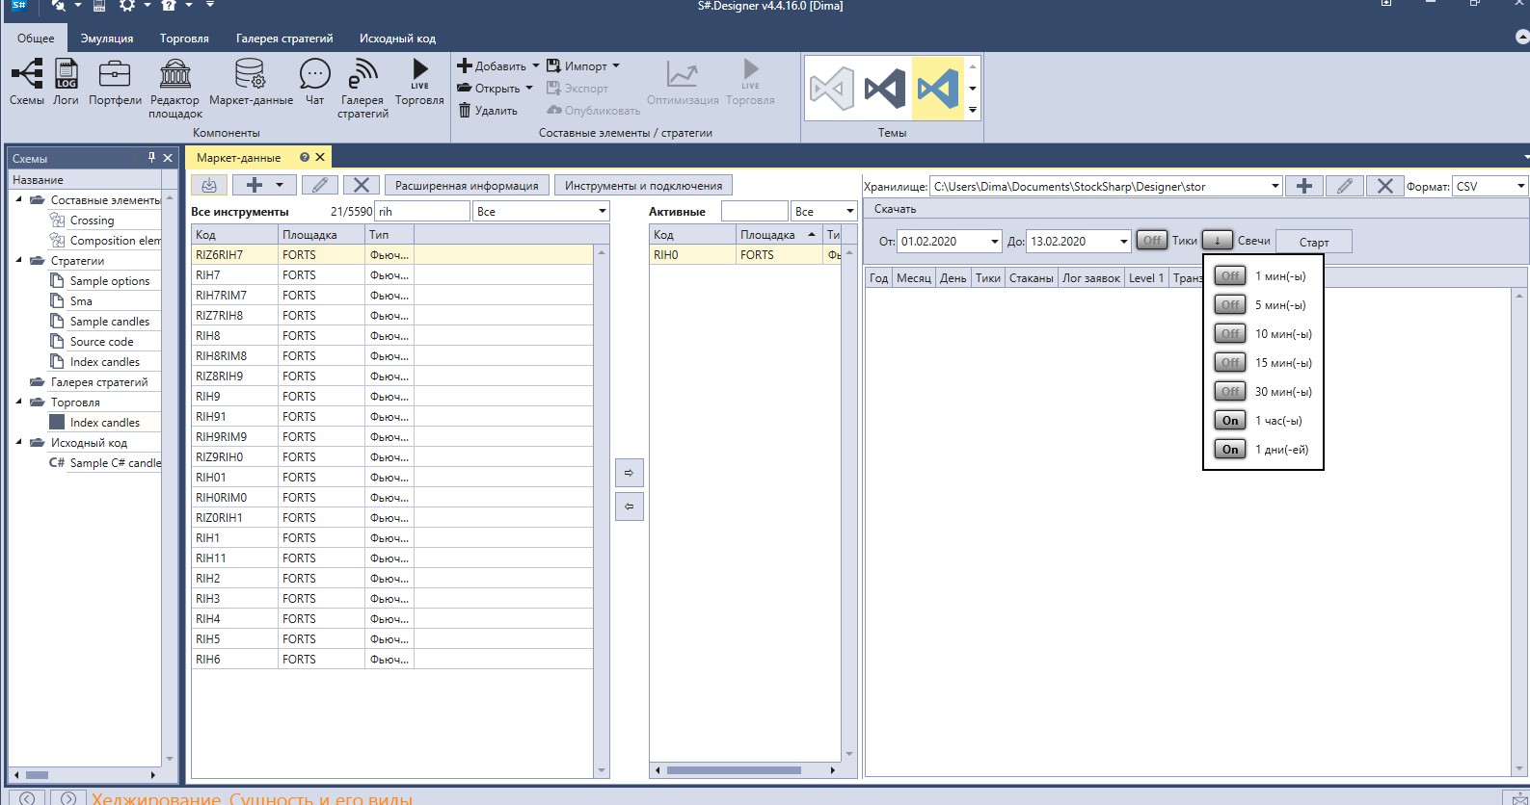Enable the 30 мин(-ы) candles toggle
Image resolution: width=1530 pixels, height=805 pixels.
pos(1230,392)
